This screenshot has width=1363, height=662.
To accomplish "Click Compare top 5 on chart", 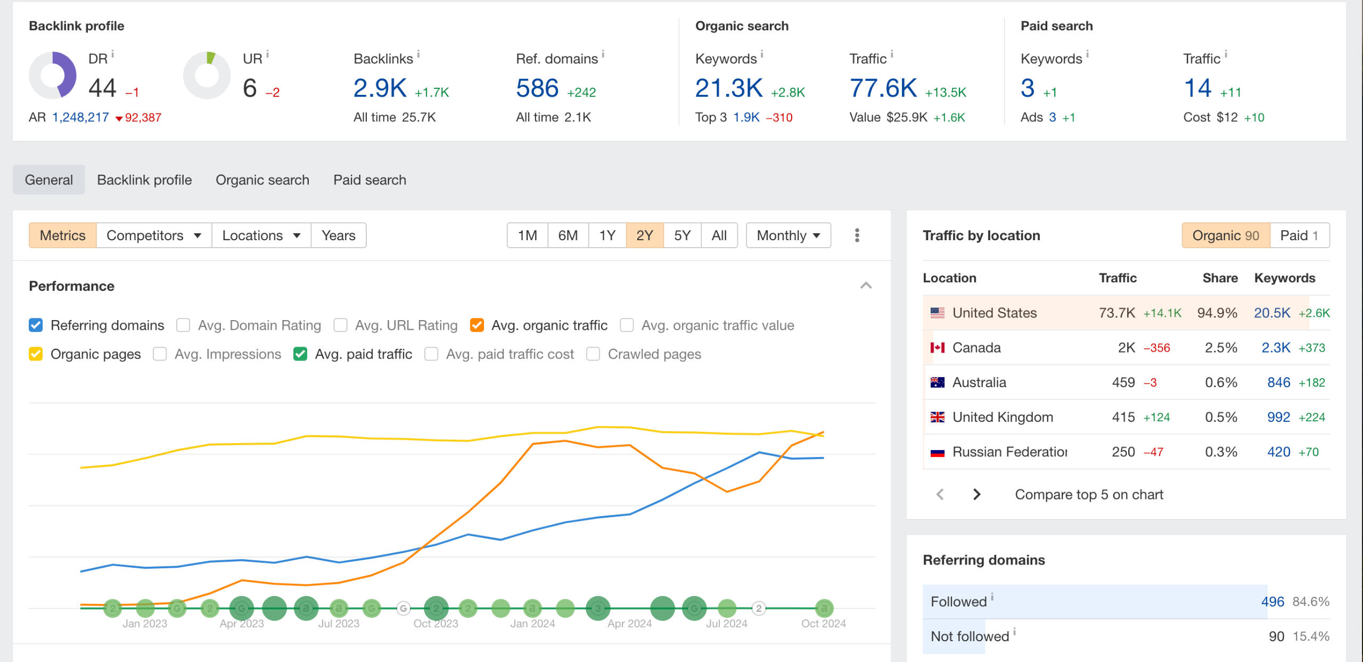I will 1089,494.
